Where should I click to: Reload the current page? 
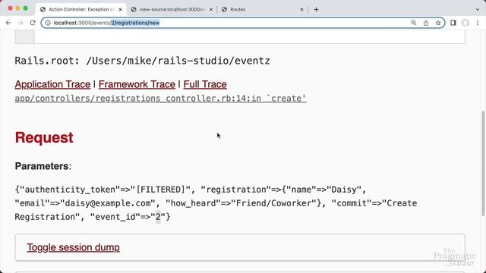[x=33, y=23]
